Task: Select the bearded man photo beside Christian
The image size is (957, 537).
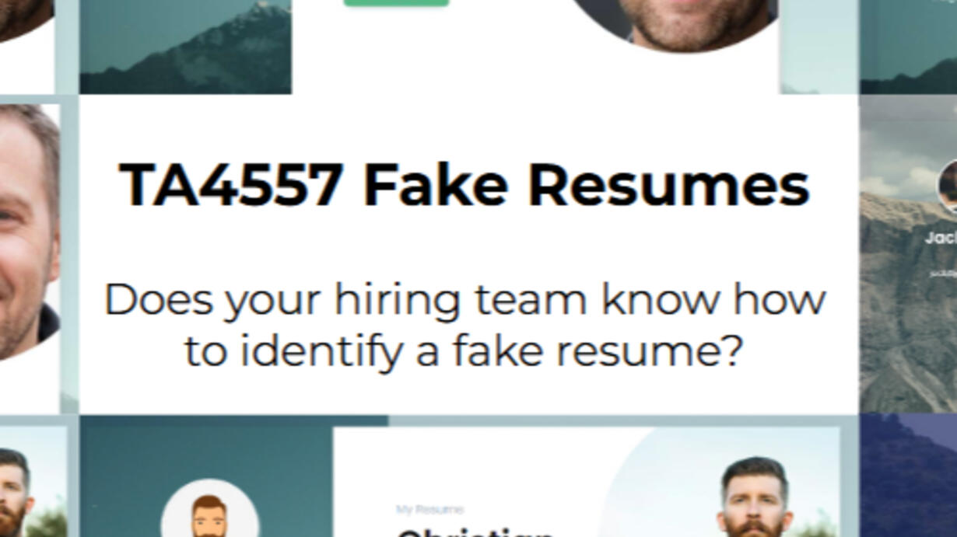Action: pos(753,497)
